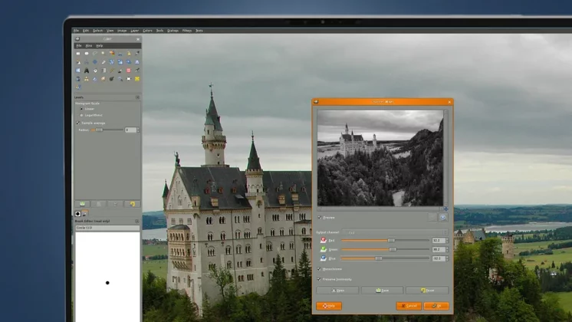Click the Reset button in channel mixer

[427, 291]
